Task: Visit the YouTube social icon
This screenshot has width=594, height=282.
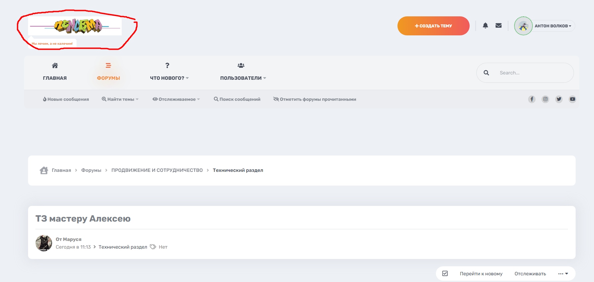Action: pos(573,99)
